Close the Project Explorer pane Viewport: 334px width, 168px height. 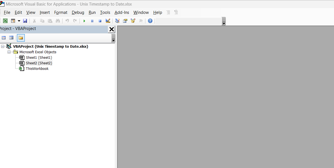tap(112, 29)
